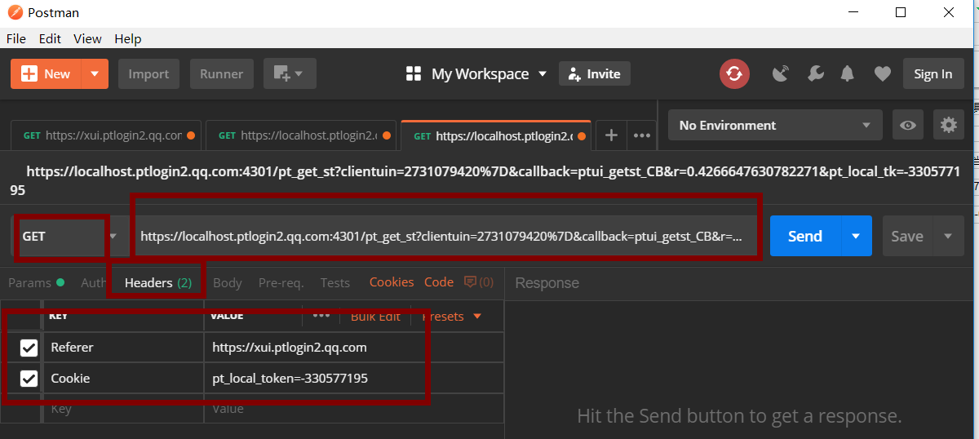This screenshot has width=979, height=439.
Task: Save the request
Action: click(x=907, y=236)
